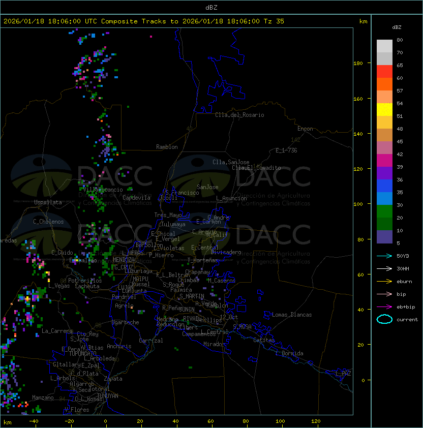Click the TUPUNGATO place label
The width and height of the screenshot is (423, 428).
(82, 354)
